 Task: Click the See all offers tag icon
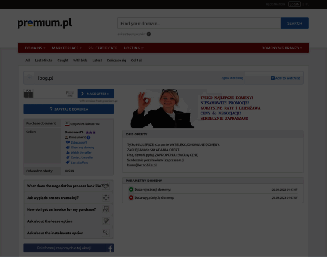pos(68,163)
